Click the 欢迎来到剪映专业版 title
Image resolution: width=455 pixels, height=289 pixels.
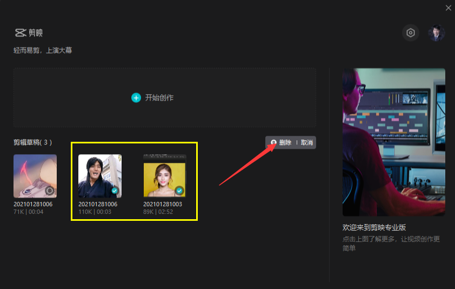(374, 227)
